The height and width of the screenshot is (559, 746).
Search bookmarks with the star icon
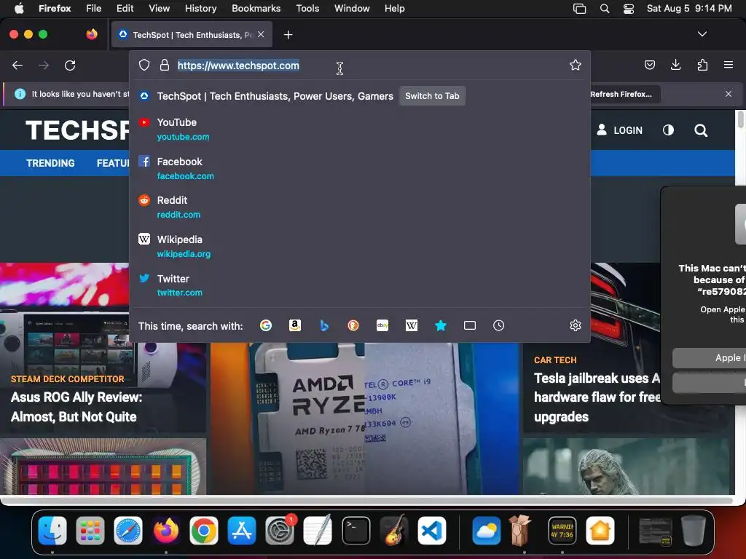tap(441, 325)
